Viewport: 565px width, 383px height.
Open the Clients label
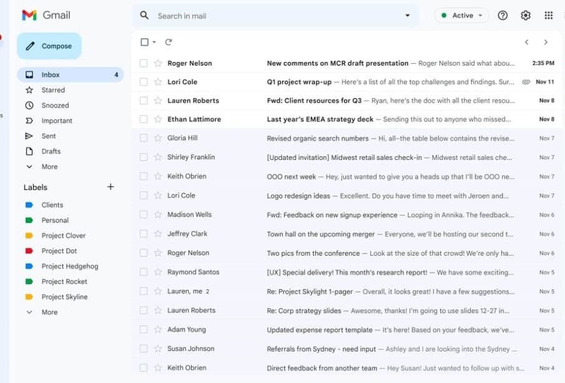[44, 205]
